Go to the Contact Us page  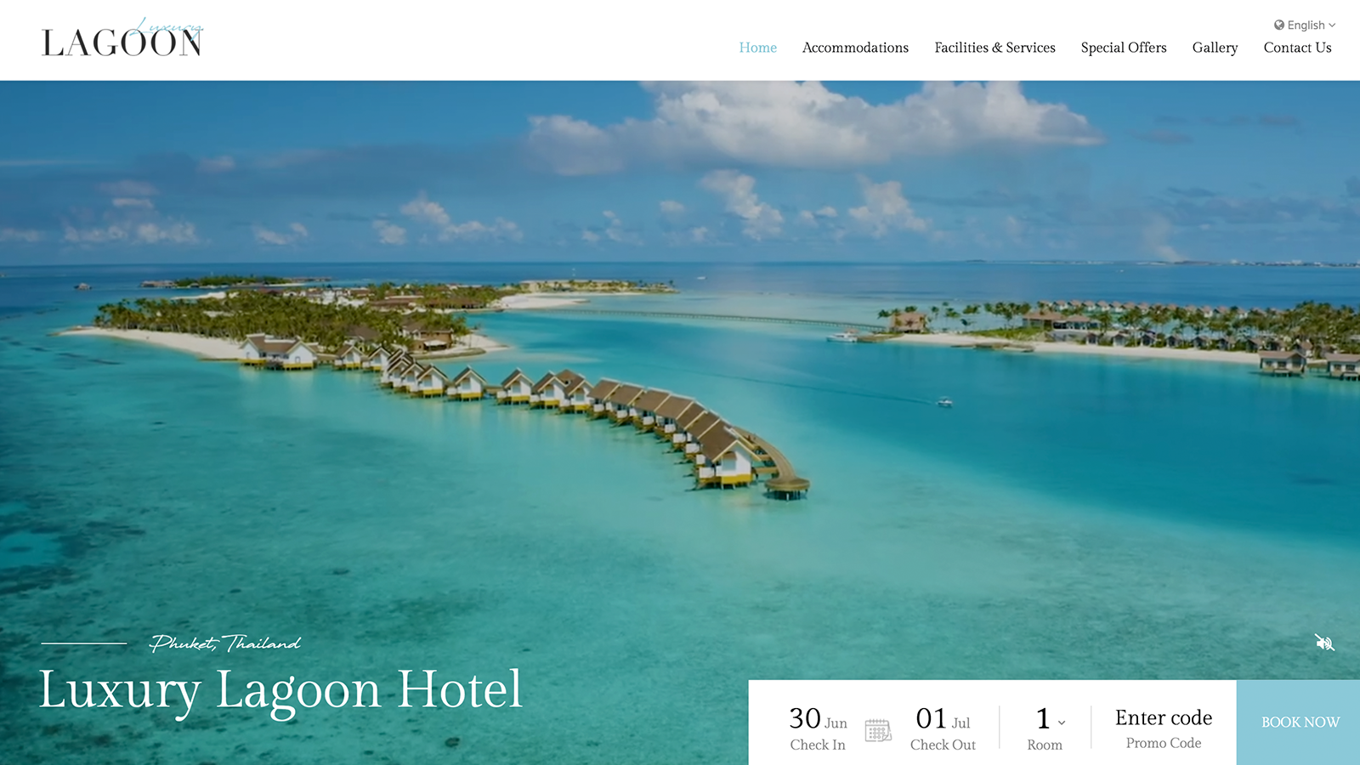point(1297,48)
